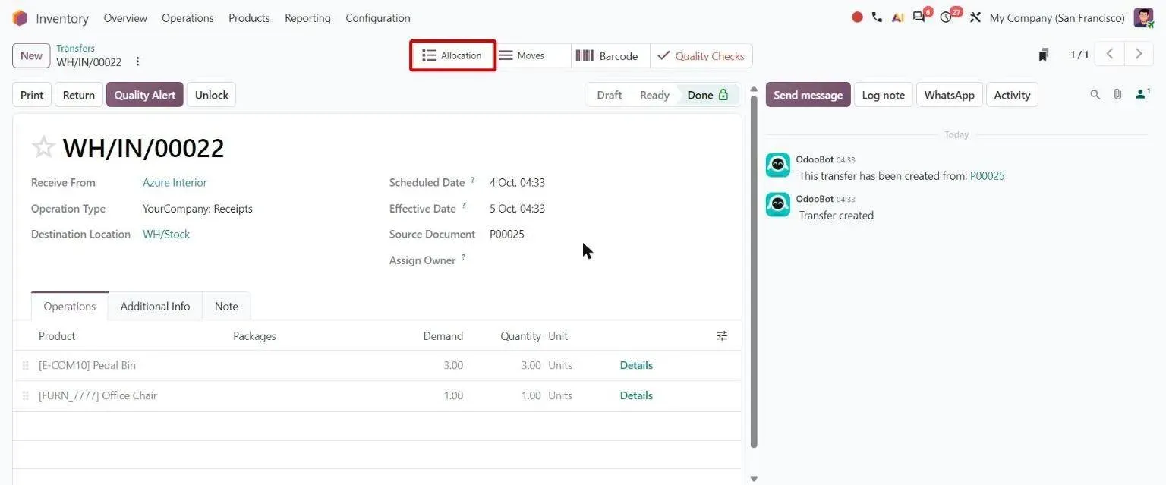Click the New button
This screenshot has height=485, width=1166.
click(x=31, y=55)
